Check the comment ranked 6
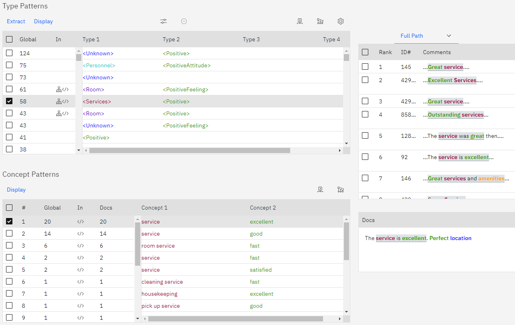This screenshot has height=325, width=515. tap(365, 157)
